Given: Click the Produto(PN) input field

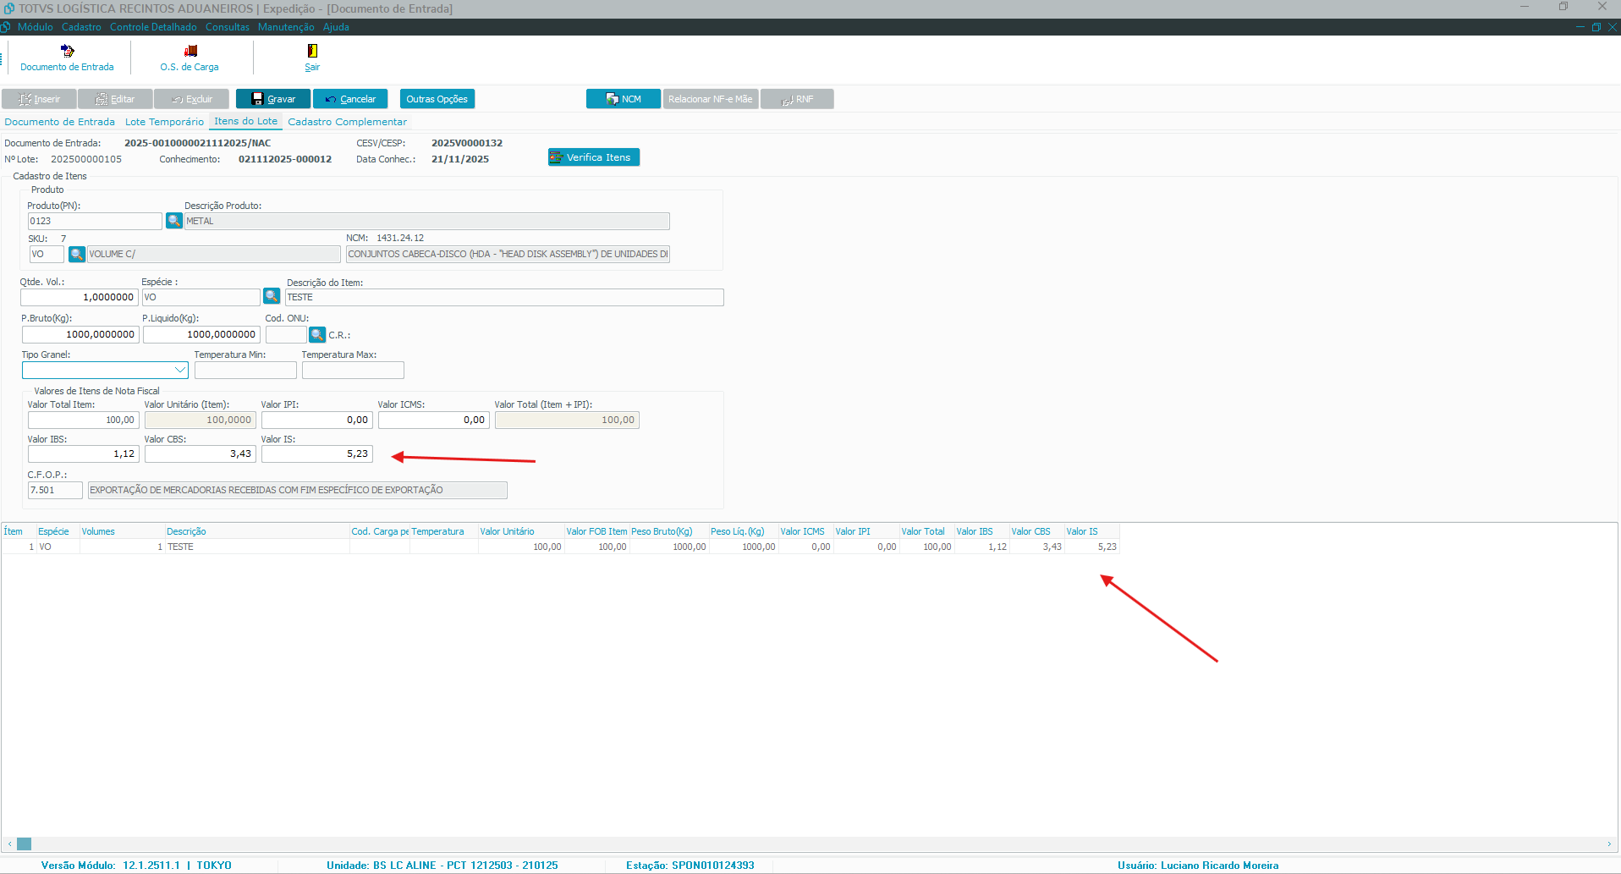Looking at the screenshot, I should coord(95,221).
